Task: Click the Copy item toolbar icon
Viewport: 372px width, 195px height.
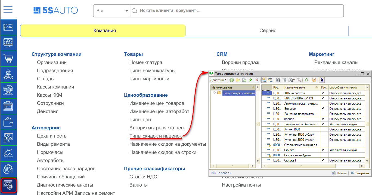Action: [244, 80]
